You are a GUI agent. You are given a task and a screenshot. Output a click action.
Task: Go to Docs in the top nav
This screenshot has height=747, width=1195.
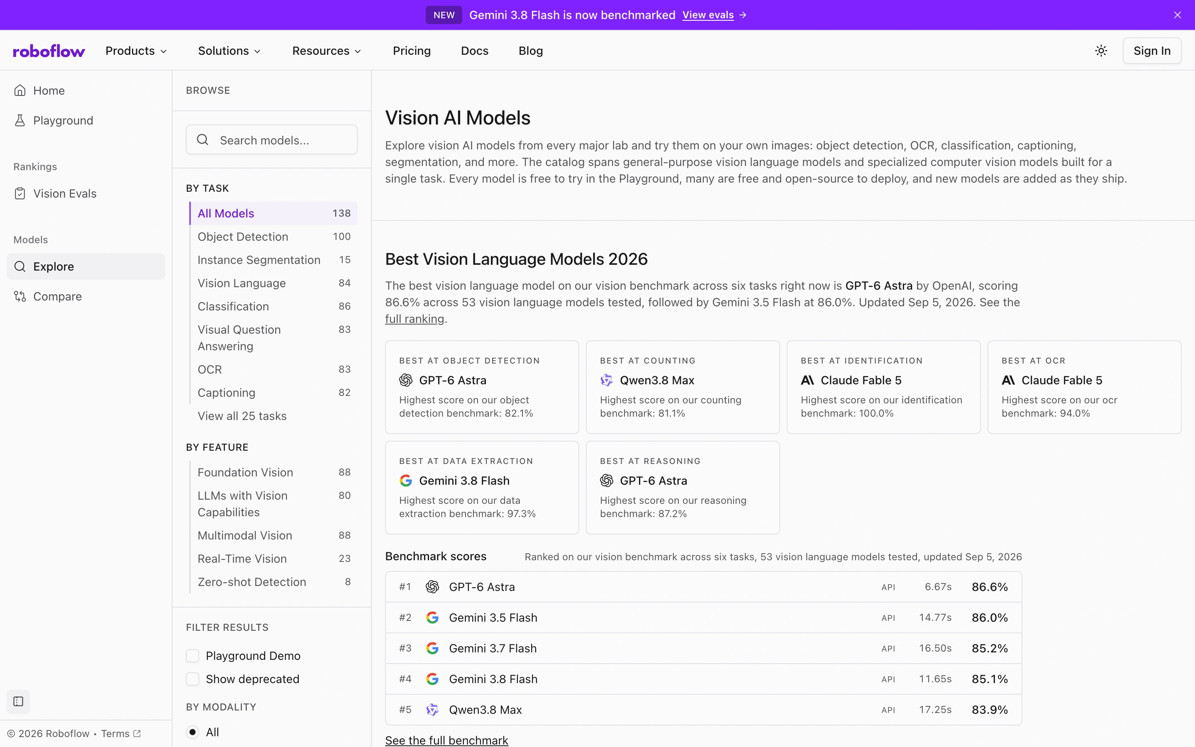click(475, 51)
